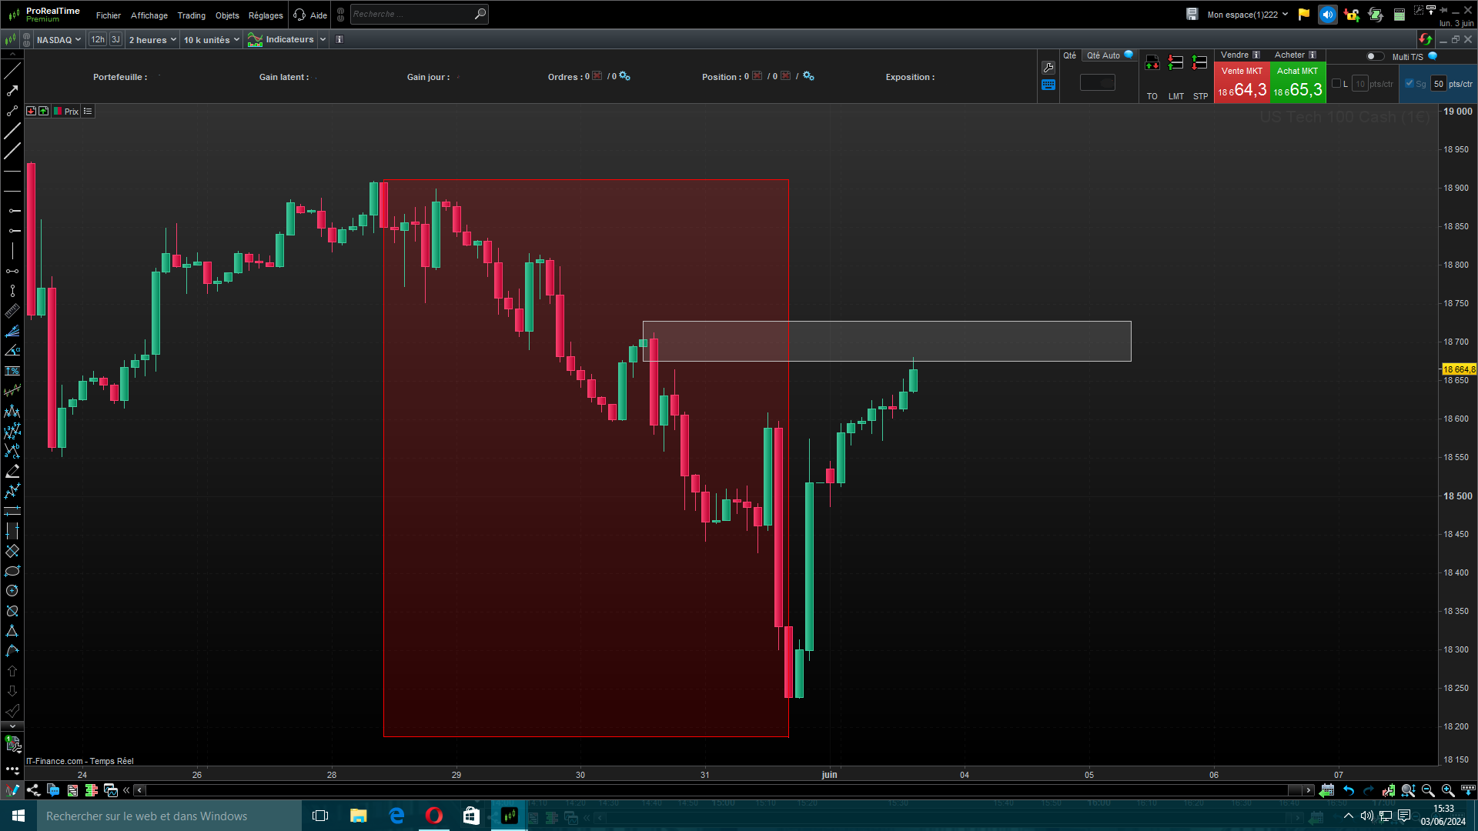Enable the L limit checkbox
1478x831 pixels.
[x=1336, y=84]
